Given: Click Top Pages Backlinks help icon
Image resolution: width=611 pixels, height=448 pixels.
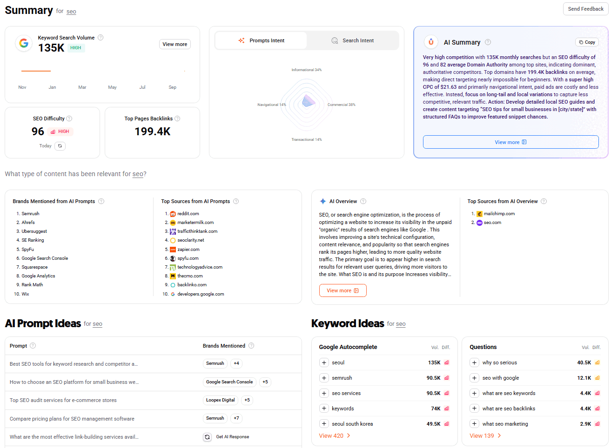Looking at the screenshot, I should (177, 119).
